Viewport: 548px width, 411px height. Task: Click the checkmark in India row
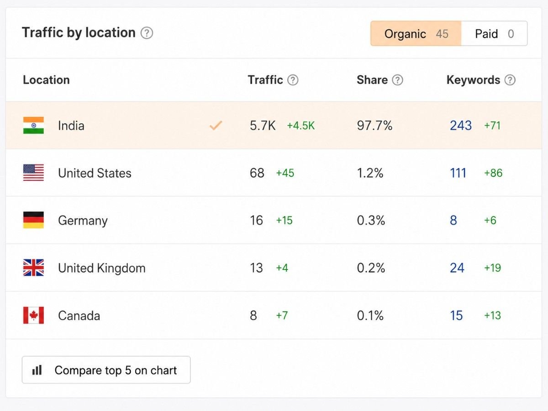[x=216, y=126]
